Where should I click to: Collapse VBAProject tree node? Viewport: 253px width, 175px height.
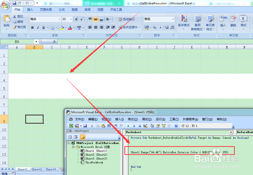(x=69, y=143)
